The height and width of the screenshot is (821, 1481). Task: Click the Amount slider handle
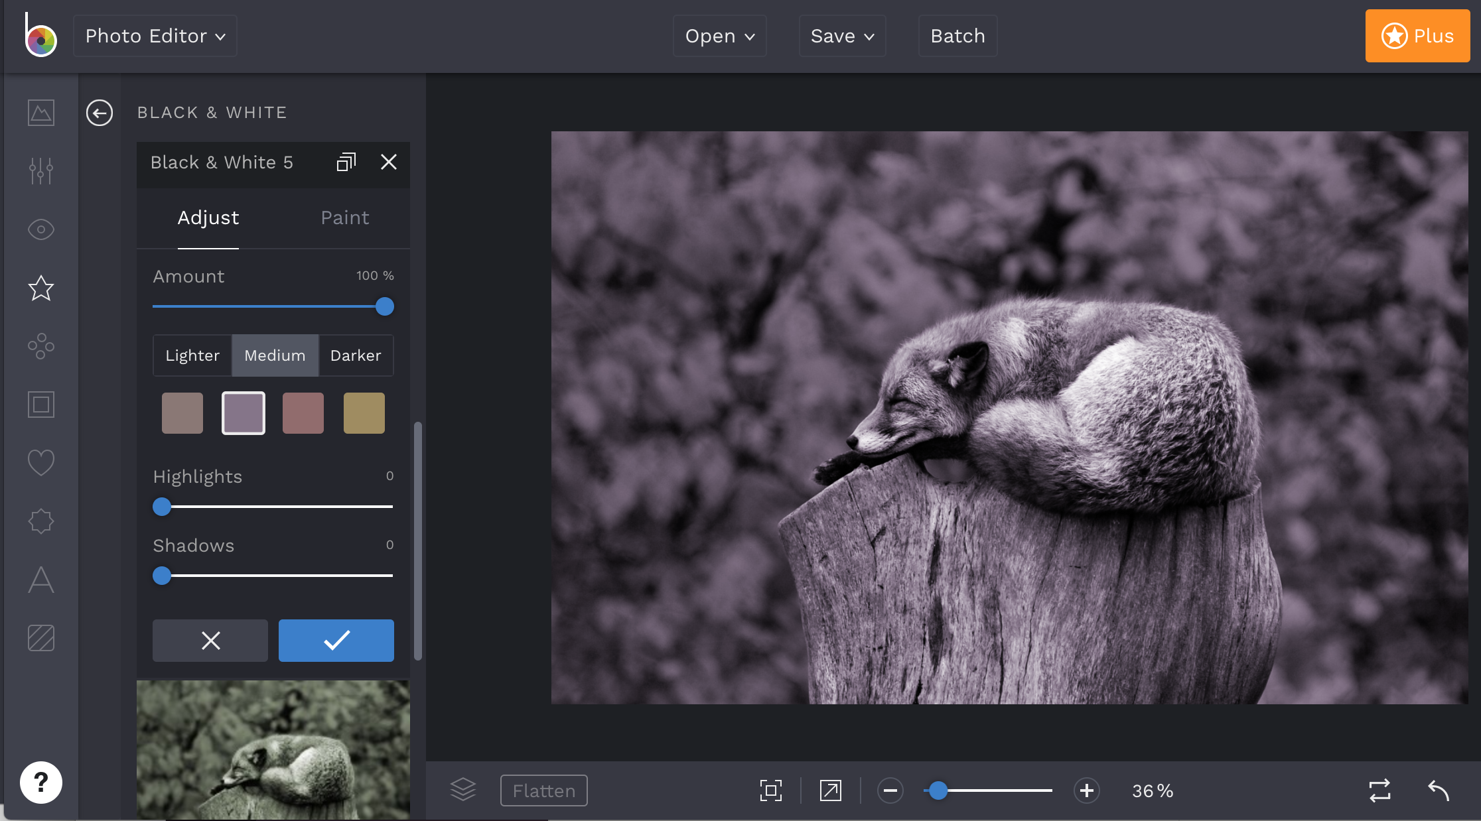pos(385,306)
